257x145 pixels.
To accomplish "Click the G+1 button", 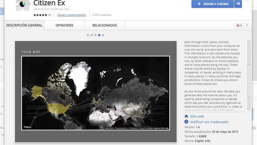I will point(239,25).
